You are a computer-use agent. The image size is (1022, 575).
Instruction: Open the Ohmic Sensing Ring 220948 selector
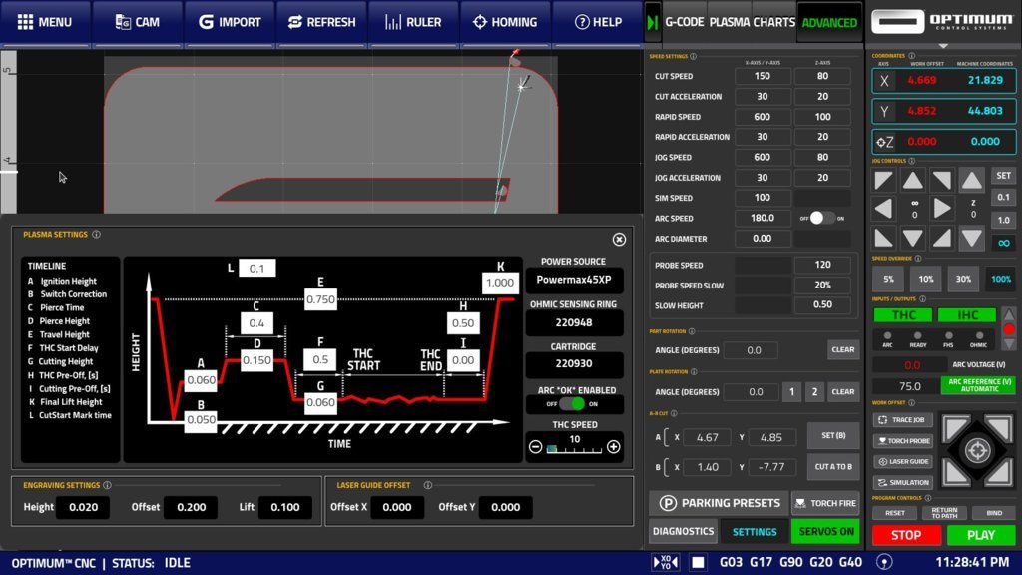click(x=574, y=322)
